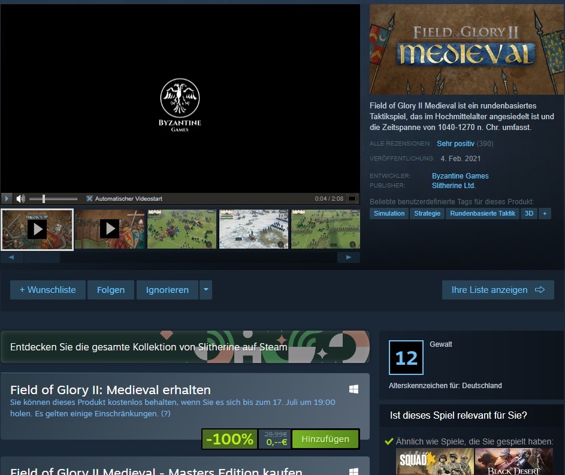
Task: Open the Byzantine Games developer link
Action: point(460,176)
